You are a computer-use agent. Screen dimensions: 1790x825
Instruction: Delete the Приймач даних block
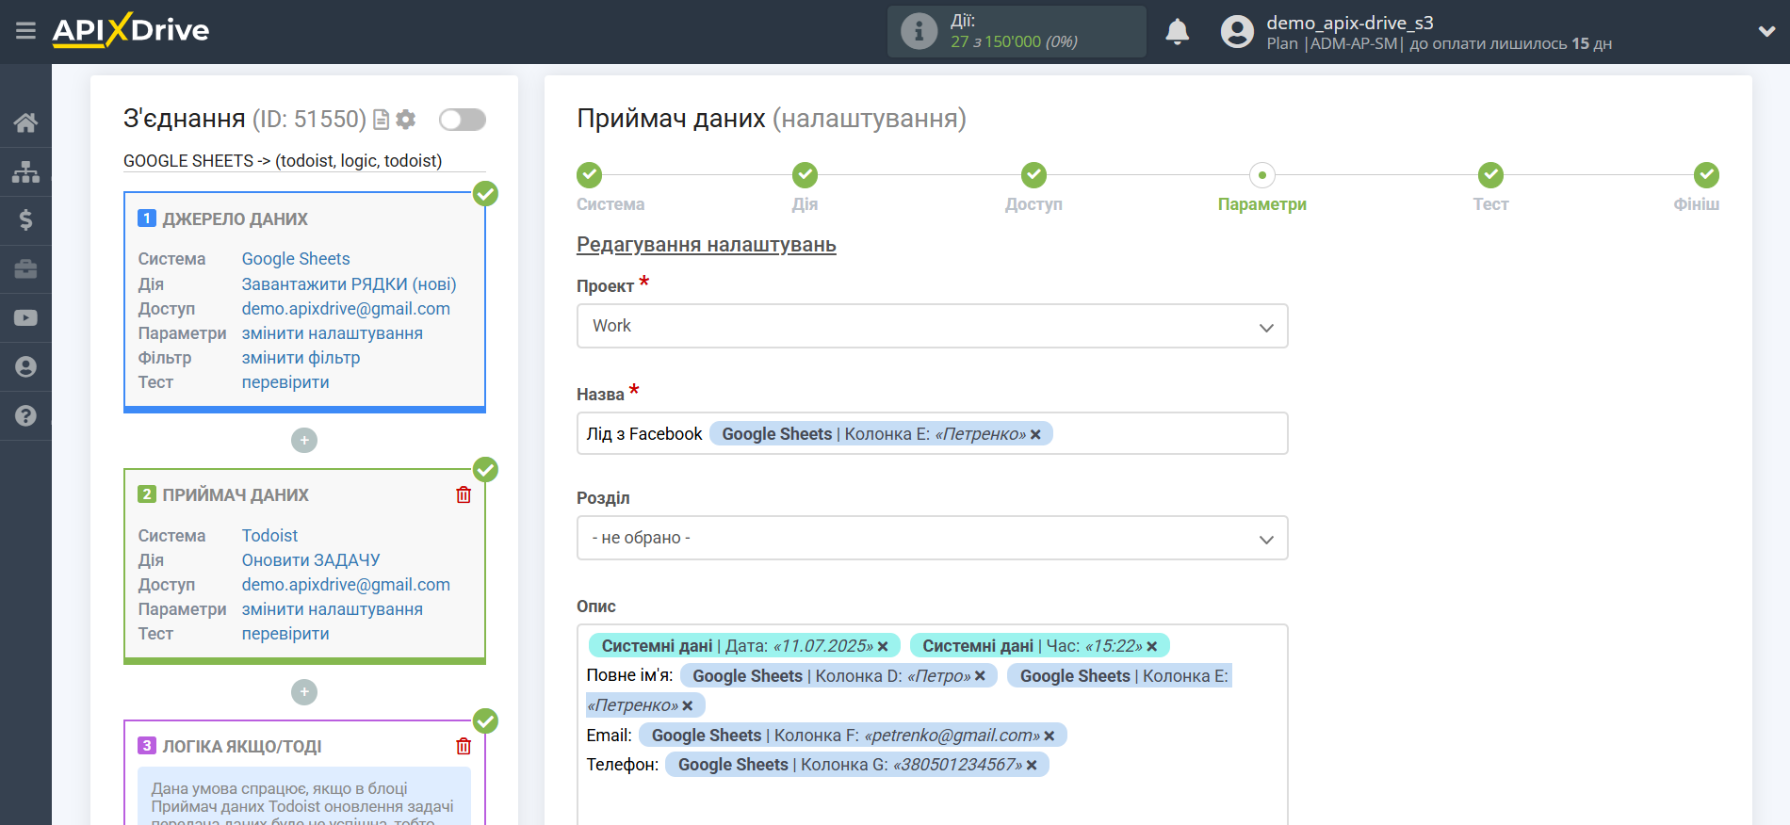(464, 495)
